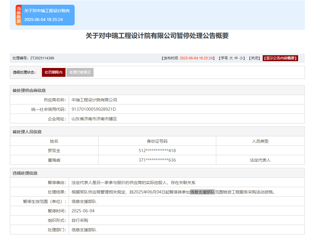Click supplier name 中瑞工程设计院有限公司 cell

tap(187, 100)
